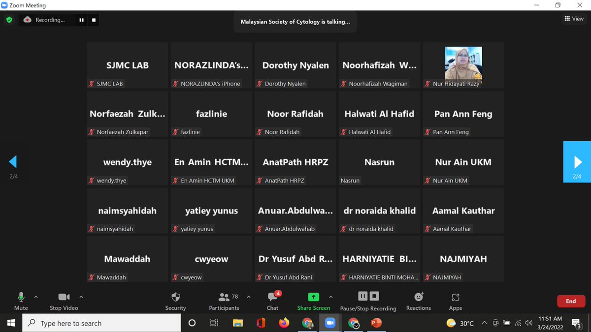Screen dimensions: 591x332
Task: Click the Mute microphone button
Action: click(21, 301)
